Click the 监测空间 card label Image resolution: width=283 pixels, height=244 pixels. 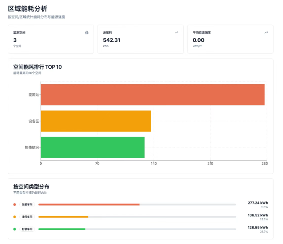point(19,33)
